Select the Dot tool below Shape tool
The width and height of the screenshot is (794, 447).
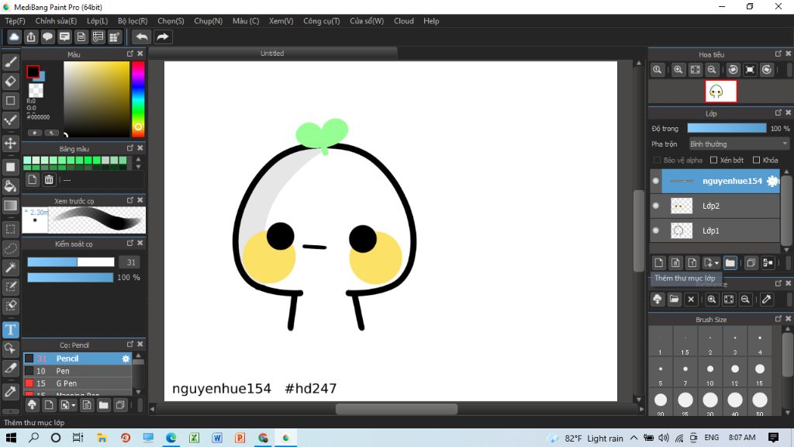click(11, 120)
